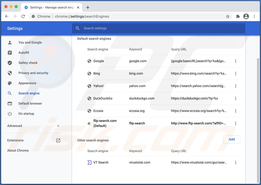Click the On startup power icon
The image size is (261, 185).
(10, 114)
